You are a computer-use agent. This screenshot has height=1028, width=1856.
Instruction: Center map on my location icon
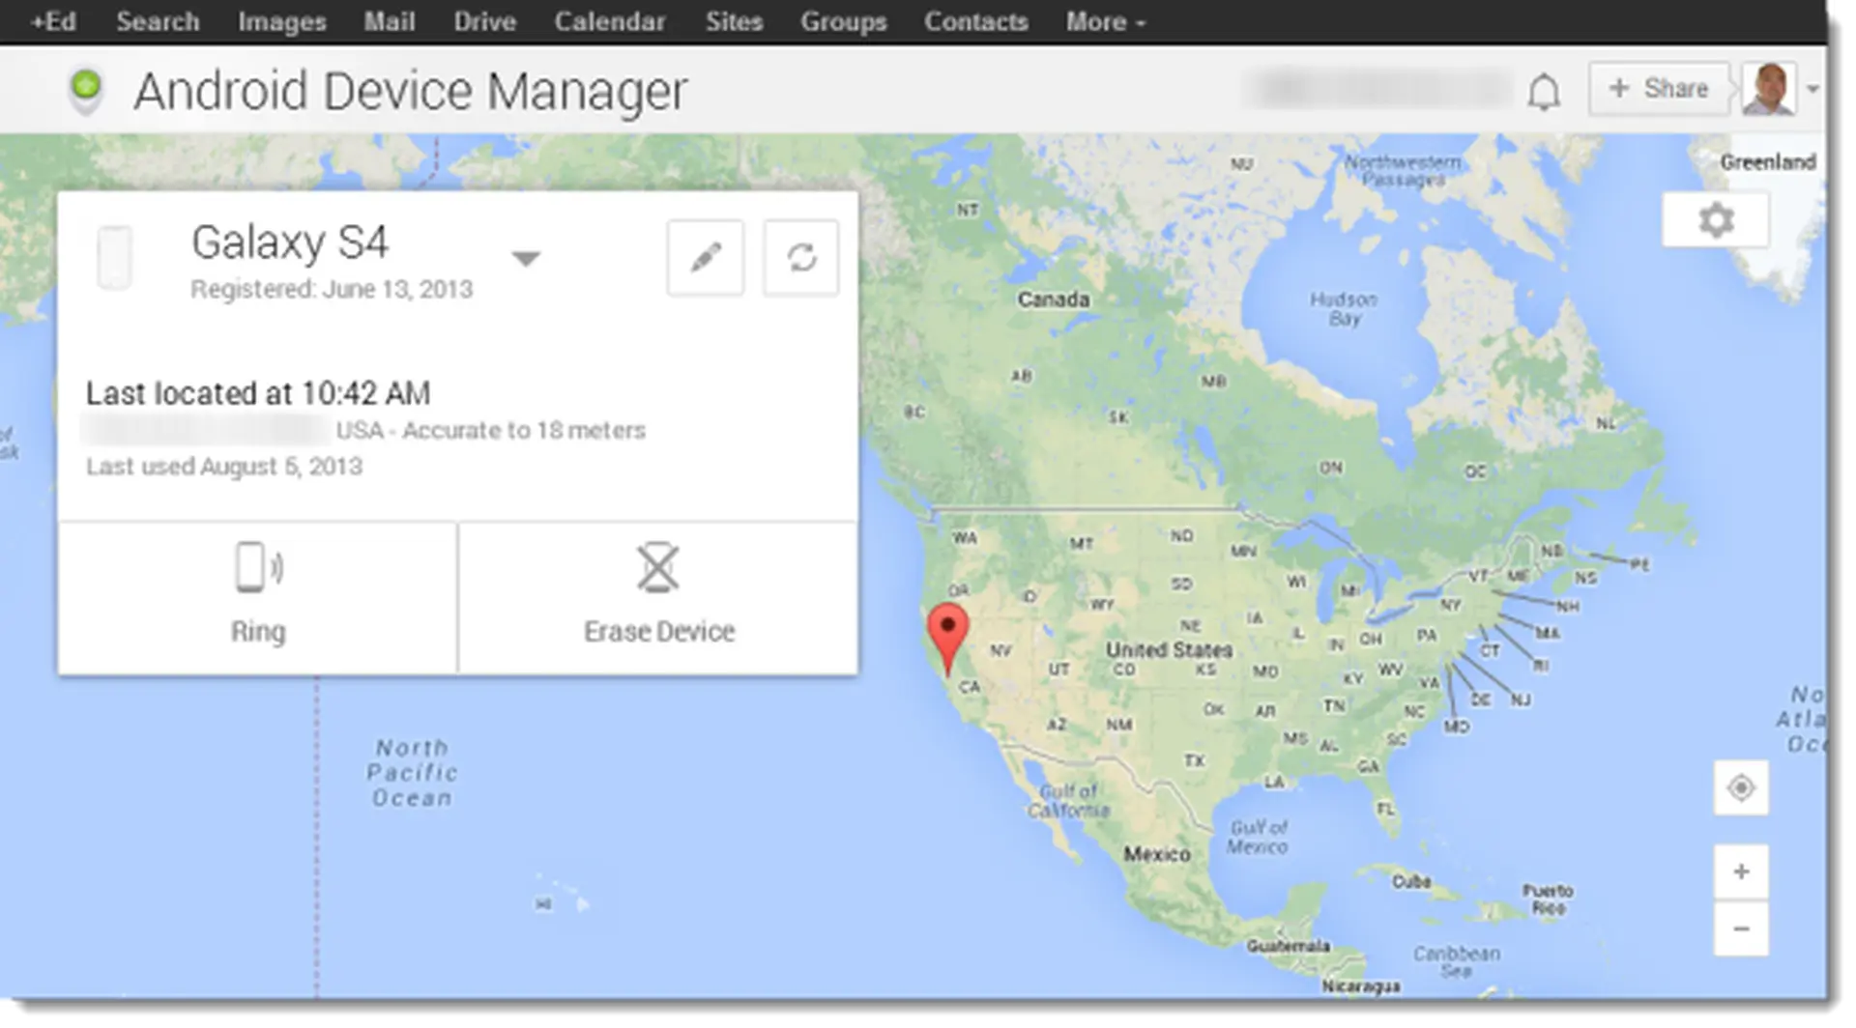[1741, 787]
